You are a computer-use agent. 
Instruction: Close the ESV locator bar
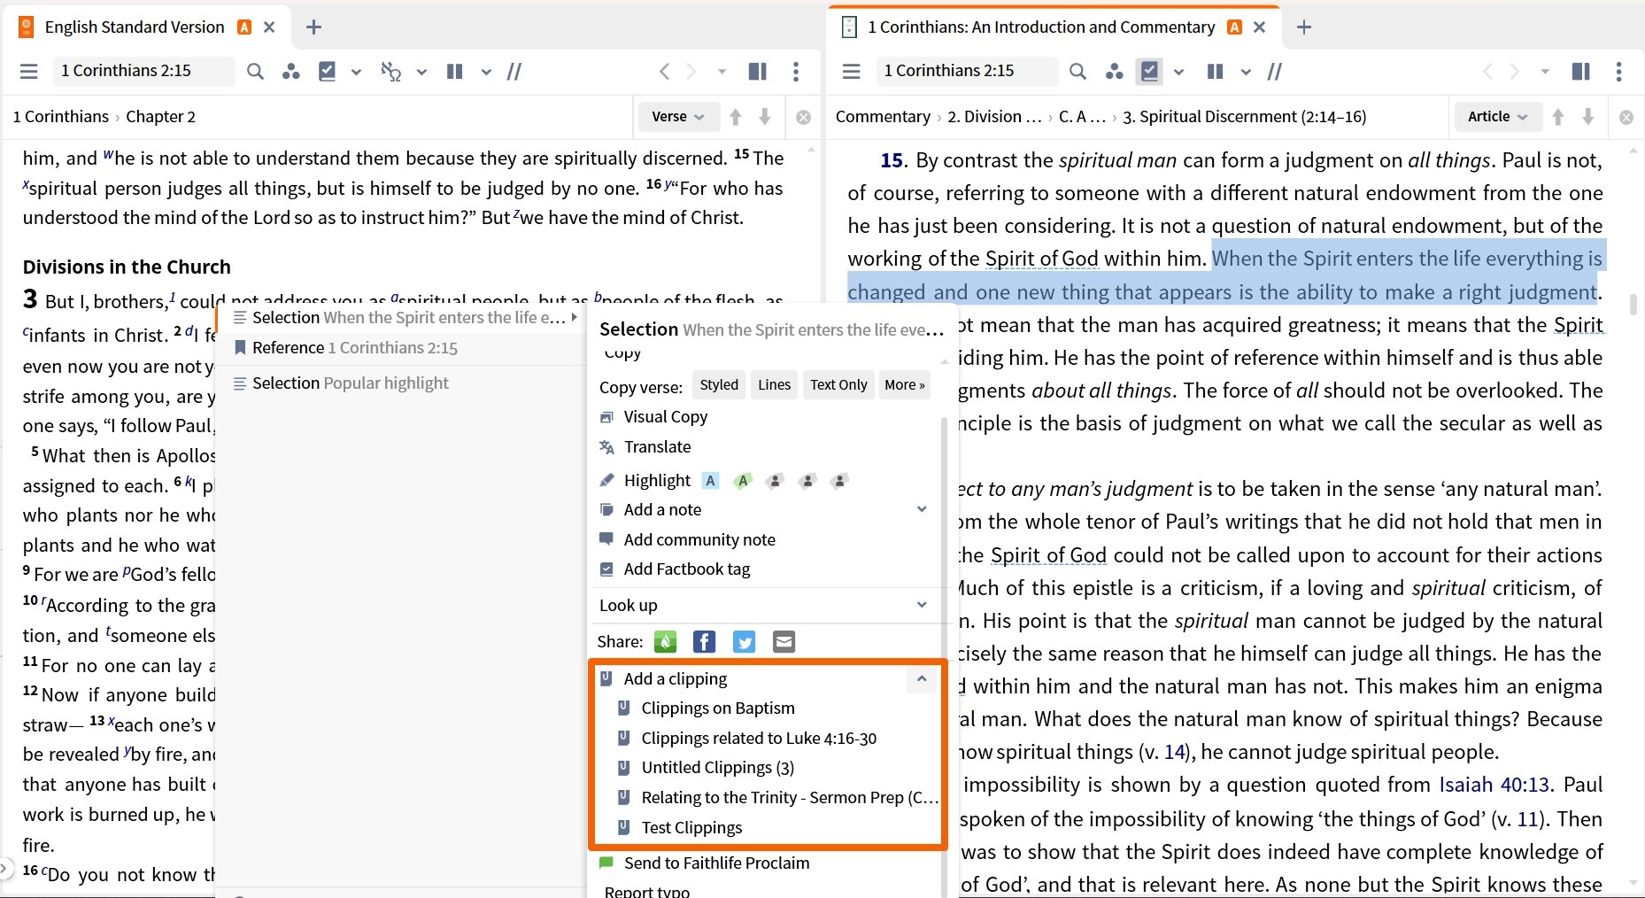tap(803, 117)
